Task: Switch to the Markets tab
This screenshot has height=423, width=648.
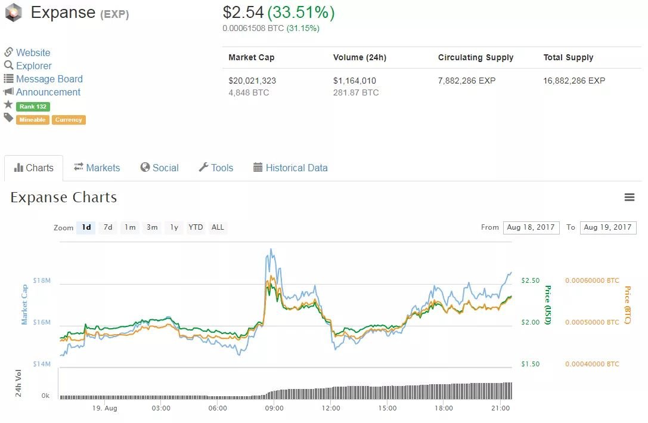Action: [97, 168]
